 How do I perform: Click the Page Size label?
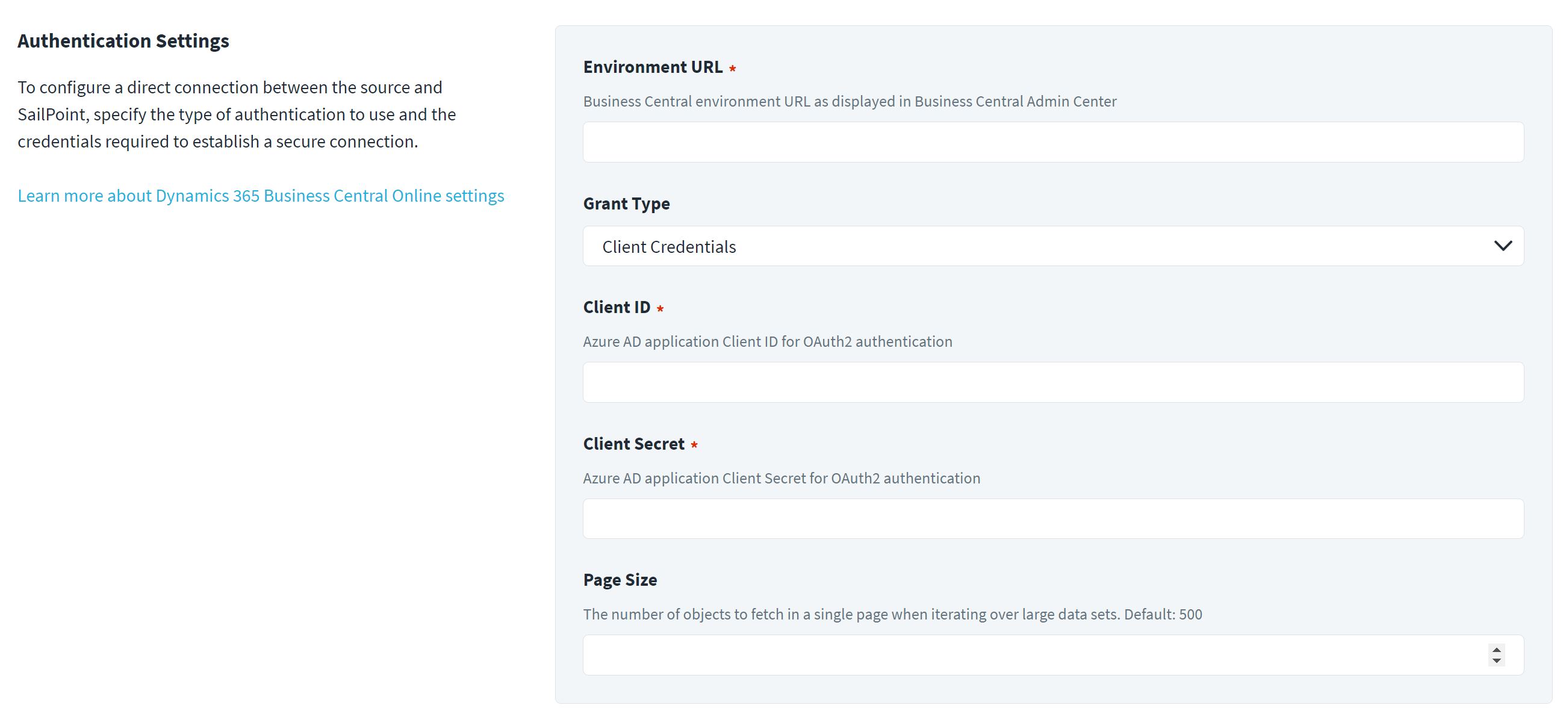pos(620,580)
